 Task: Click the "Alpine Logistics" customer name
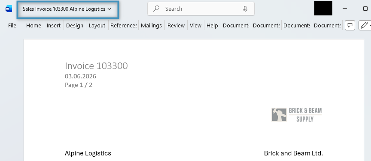[88, 153]
